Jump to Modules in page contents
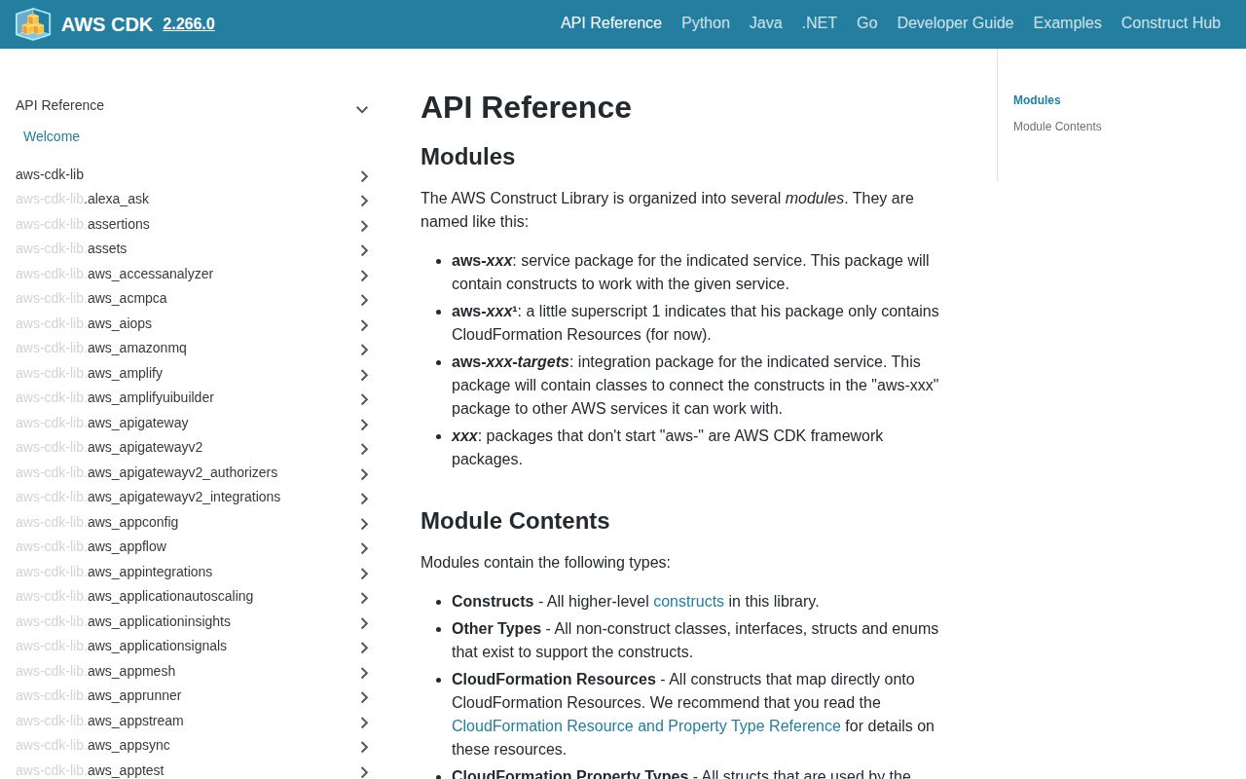This screenshot has width=1246, height=779. [x=1037, y=100]
